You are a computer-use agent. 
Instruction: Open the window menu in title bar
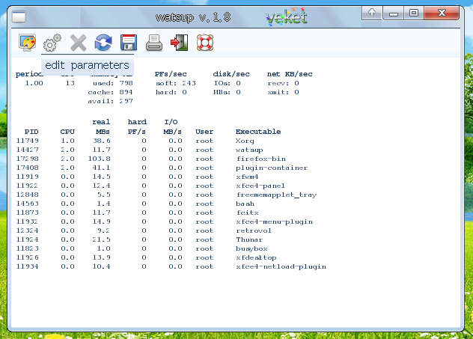pos(19,16)
